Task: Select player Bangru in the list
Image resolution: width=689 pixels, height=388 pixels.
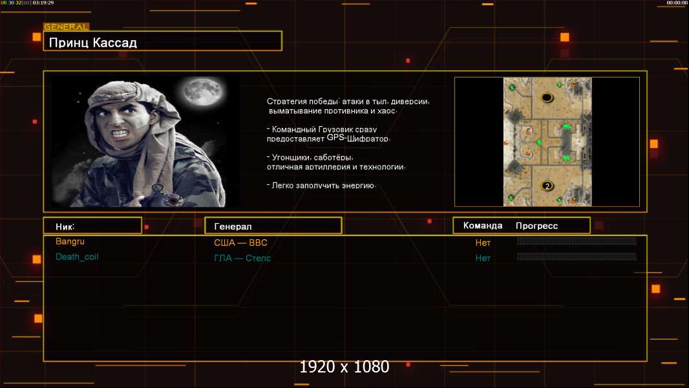Action: (x=70, y=242)
